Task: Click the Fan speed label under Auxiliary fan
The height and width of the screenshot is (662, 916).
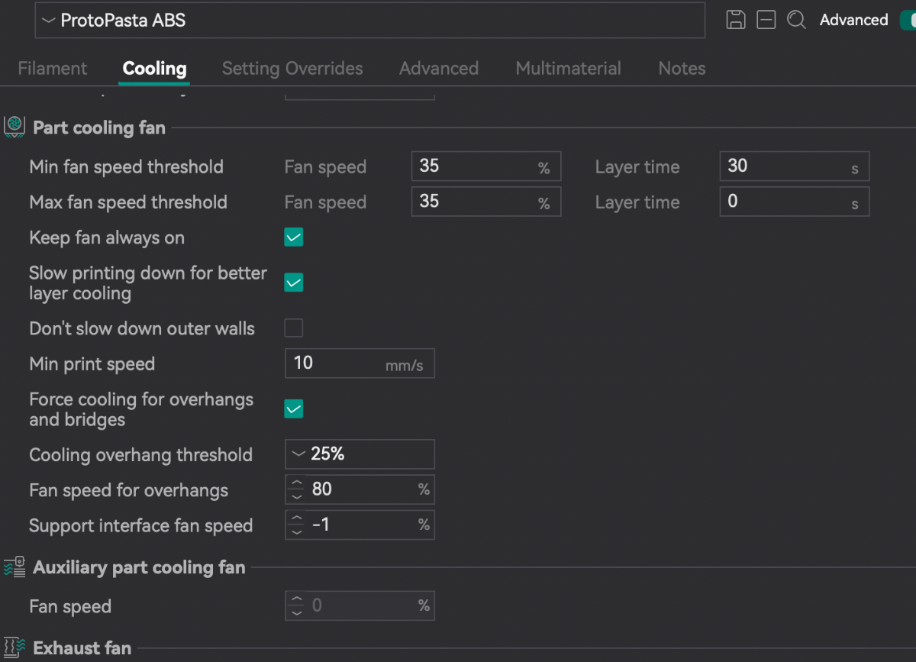Action: [x=70, y=607]
